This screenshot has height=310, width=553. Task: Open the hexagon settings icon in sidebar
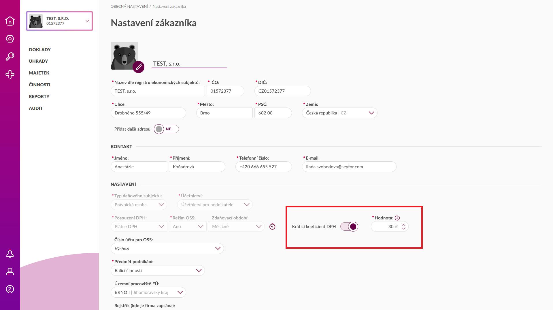coord(10,39)
